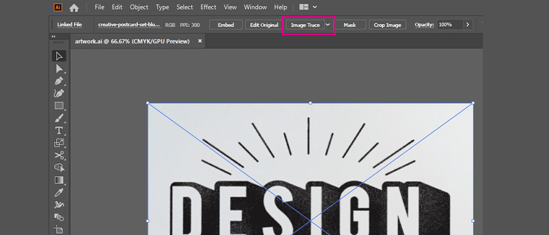Image resolution: width=549 pixels, height=235 pixels.
Task: Open the Effect menu
Action: 208,7
